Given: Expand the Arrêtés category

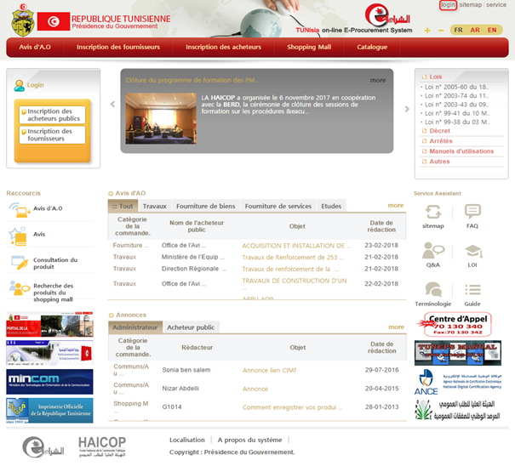Looking at the screenshot, I should pyautogui.click(x=441, y=141).
